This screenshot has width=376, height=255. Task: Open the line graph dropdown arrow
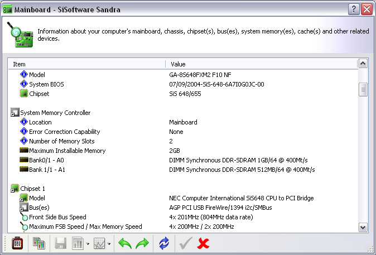pos(109,244)
